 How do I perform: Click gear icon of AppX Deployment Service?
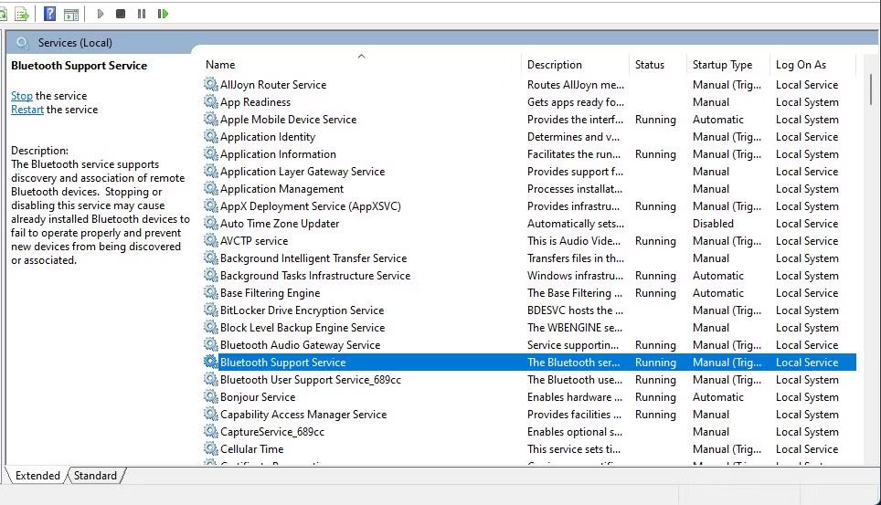[x=211, y=206]
